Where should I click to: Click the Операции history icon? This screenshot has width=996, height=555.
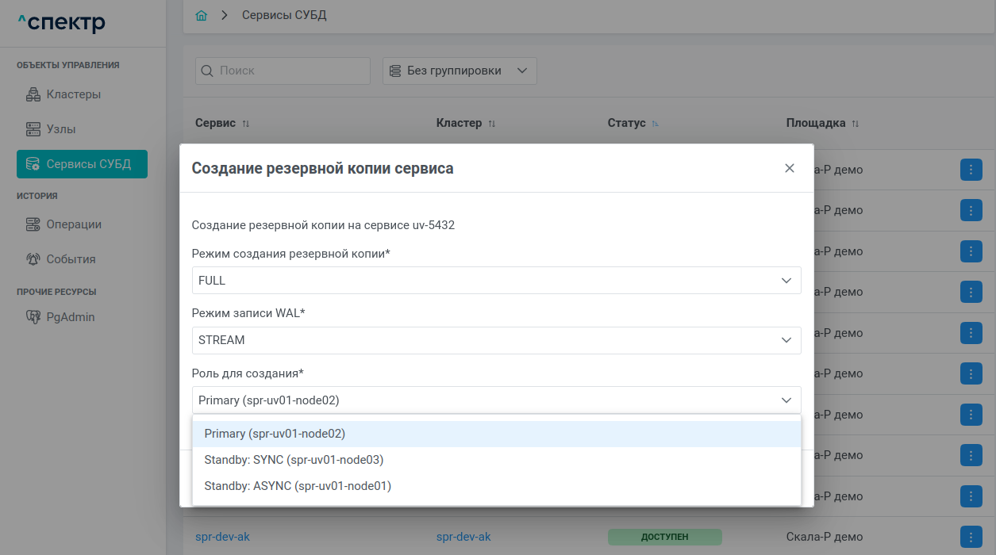pyautogui.click(x=33, y=224)
